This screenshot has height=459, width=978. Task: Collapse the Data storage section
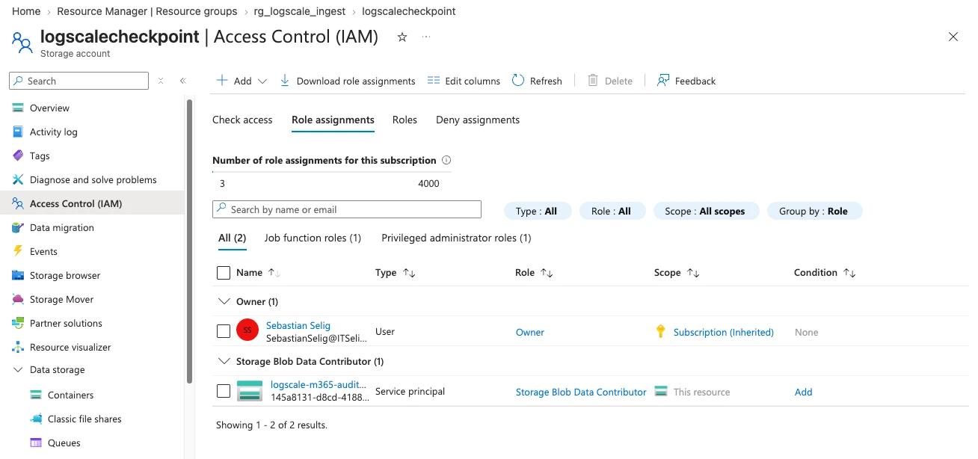pos(18,370)
